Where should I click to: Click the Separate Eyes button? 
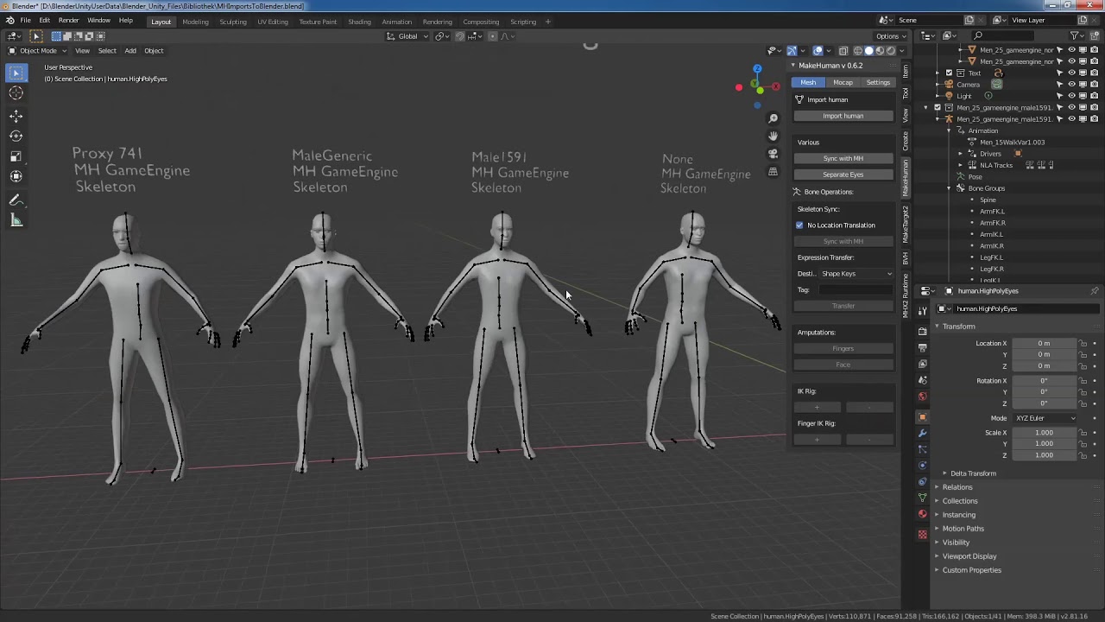point(843,175)
